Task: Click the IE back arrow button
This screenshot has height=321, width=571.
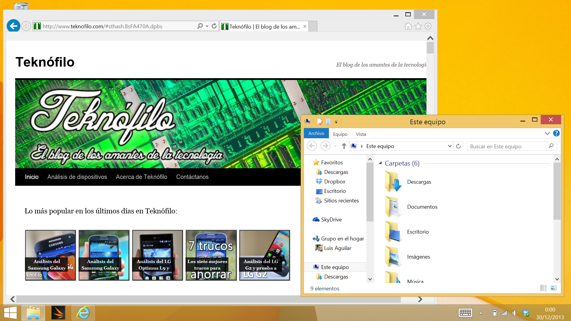Action: (x=13, y=26)
